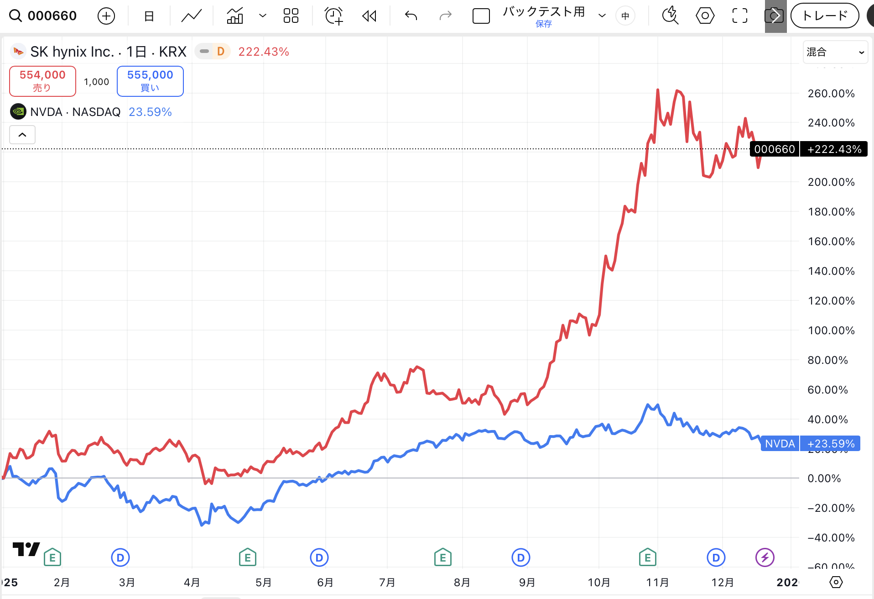Click the symbol search magnifier icon
This screenshot has width=874, height=599.
pyautogui.click(x=16, y=16)
